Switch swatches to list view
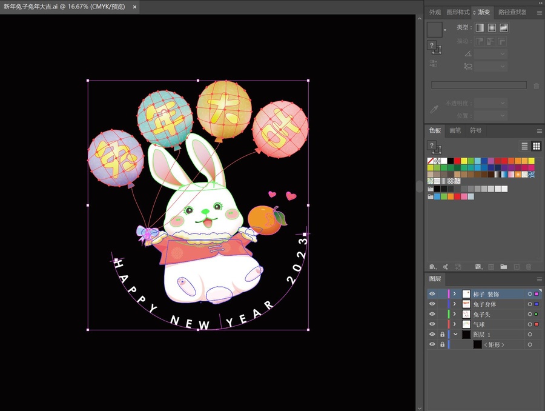 524,146
